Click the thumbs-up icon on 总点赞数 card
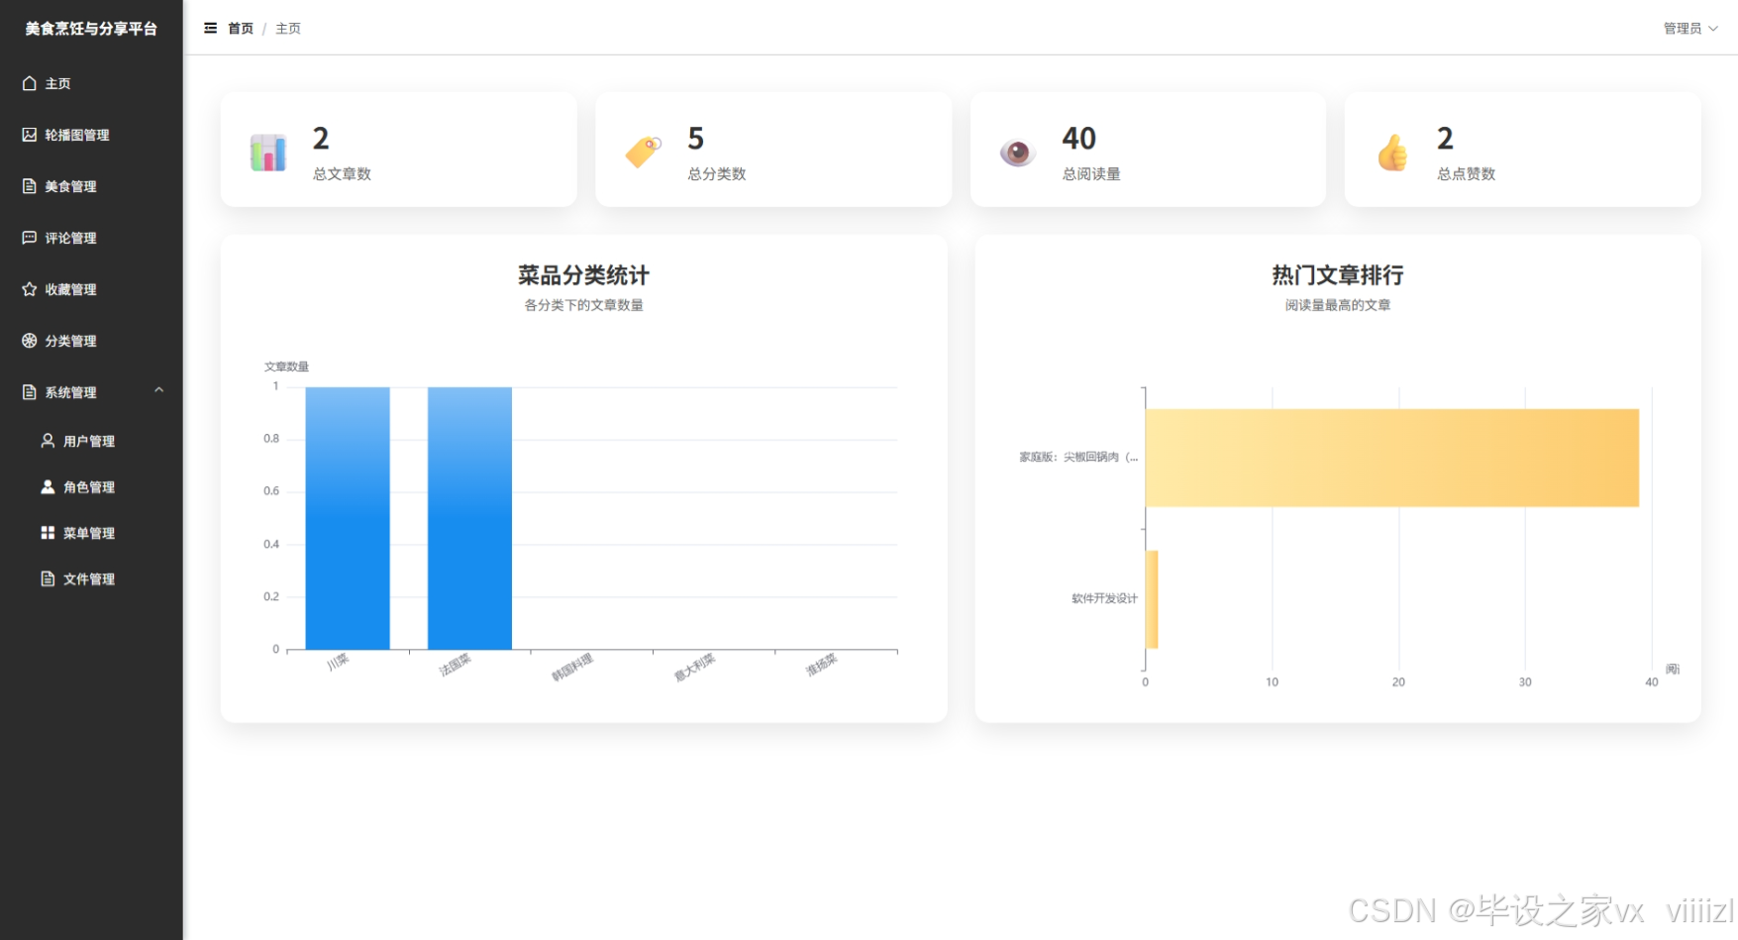Viewport: 1738px width, 940px height. 1392,153
